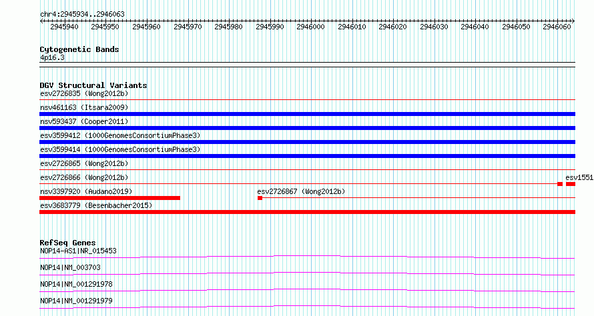This screenshot has width=594, height=316.
Task: Select the DGV Structural Variants track title
Action: coord(93,85)
